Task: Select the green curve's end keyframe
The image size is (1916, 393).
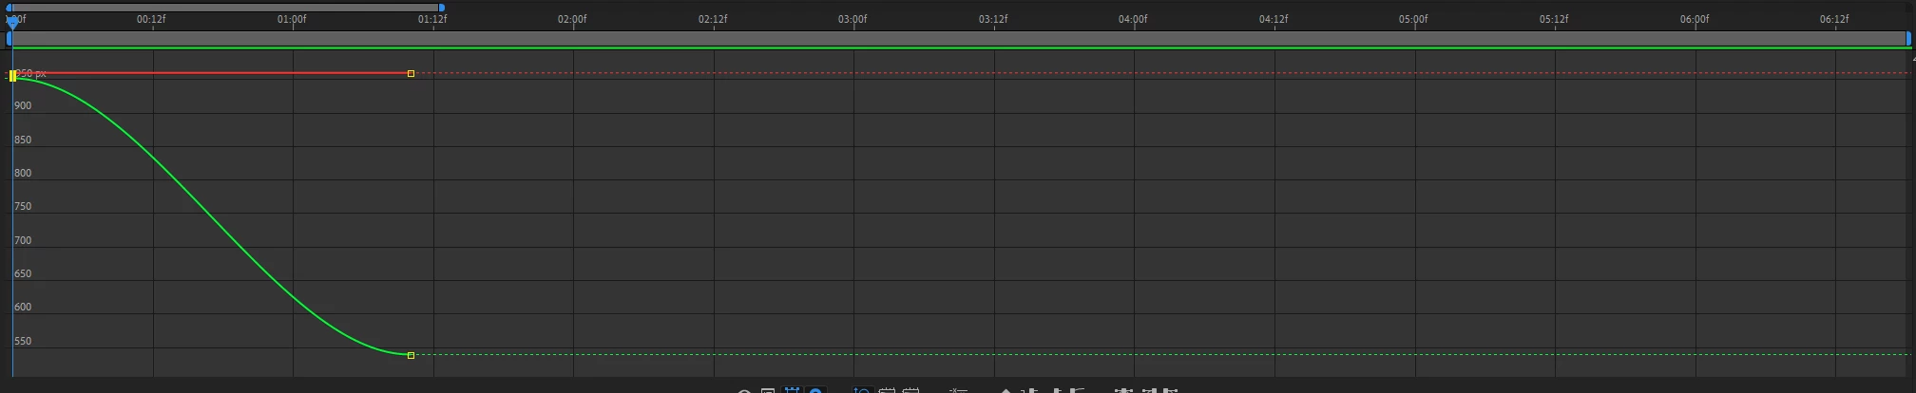Action: coord(411,355)
